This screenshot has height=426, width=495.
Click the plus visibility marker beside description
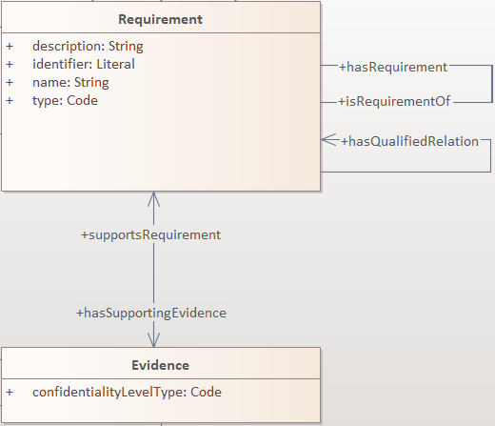pos(10,47)
